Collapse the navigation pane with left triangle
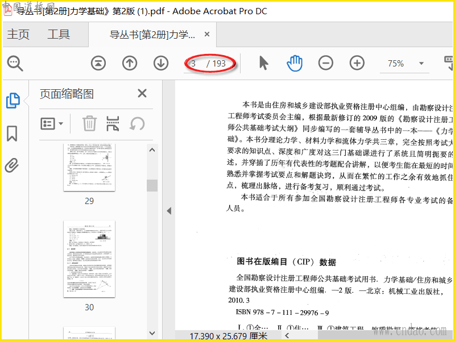 pyautogui.click(x=169, y=211)
